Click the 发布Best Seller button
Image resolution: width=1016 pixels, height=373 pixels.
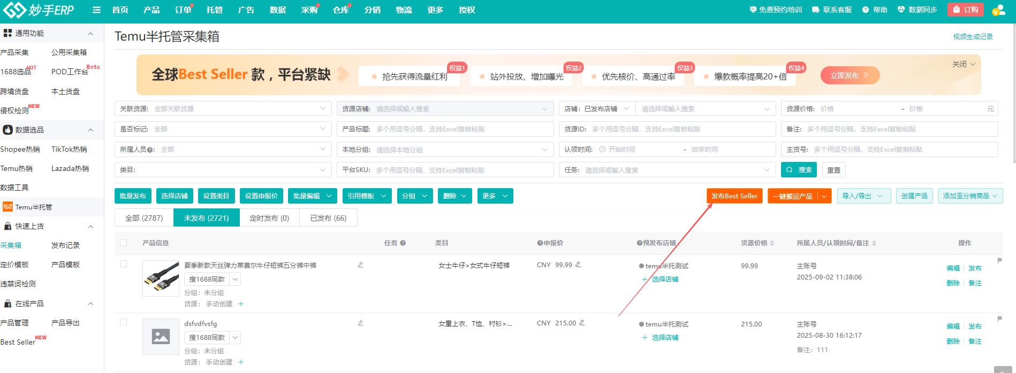[x=734, y=196]
